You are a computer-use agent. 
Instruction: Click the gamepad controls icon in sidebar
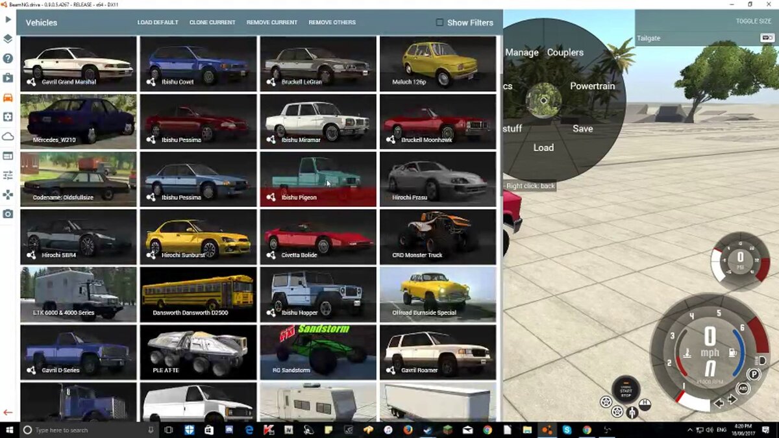[8, 195]
